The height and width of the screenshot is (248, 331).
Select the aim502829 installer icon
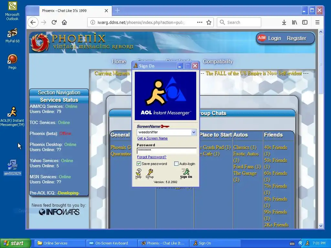[12, 168]
